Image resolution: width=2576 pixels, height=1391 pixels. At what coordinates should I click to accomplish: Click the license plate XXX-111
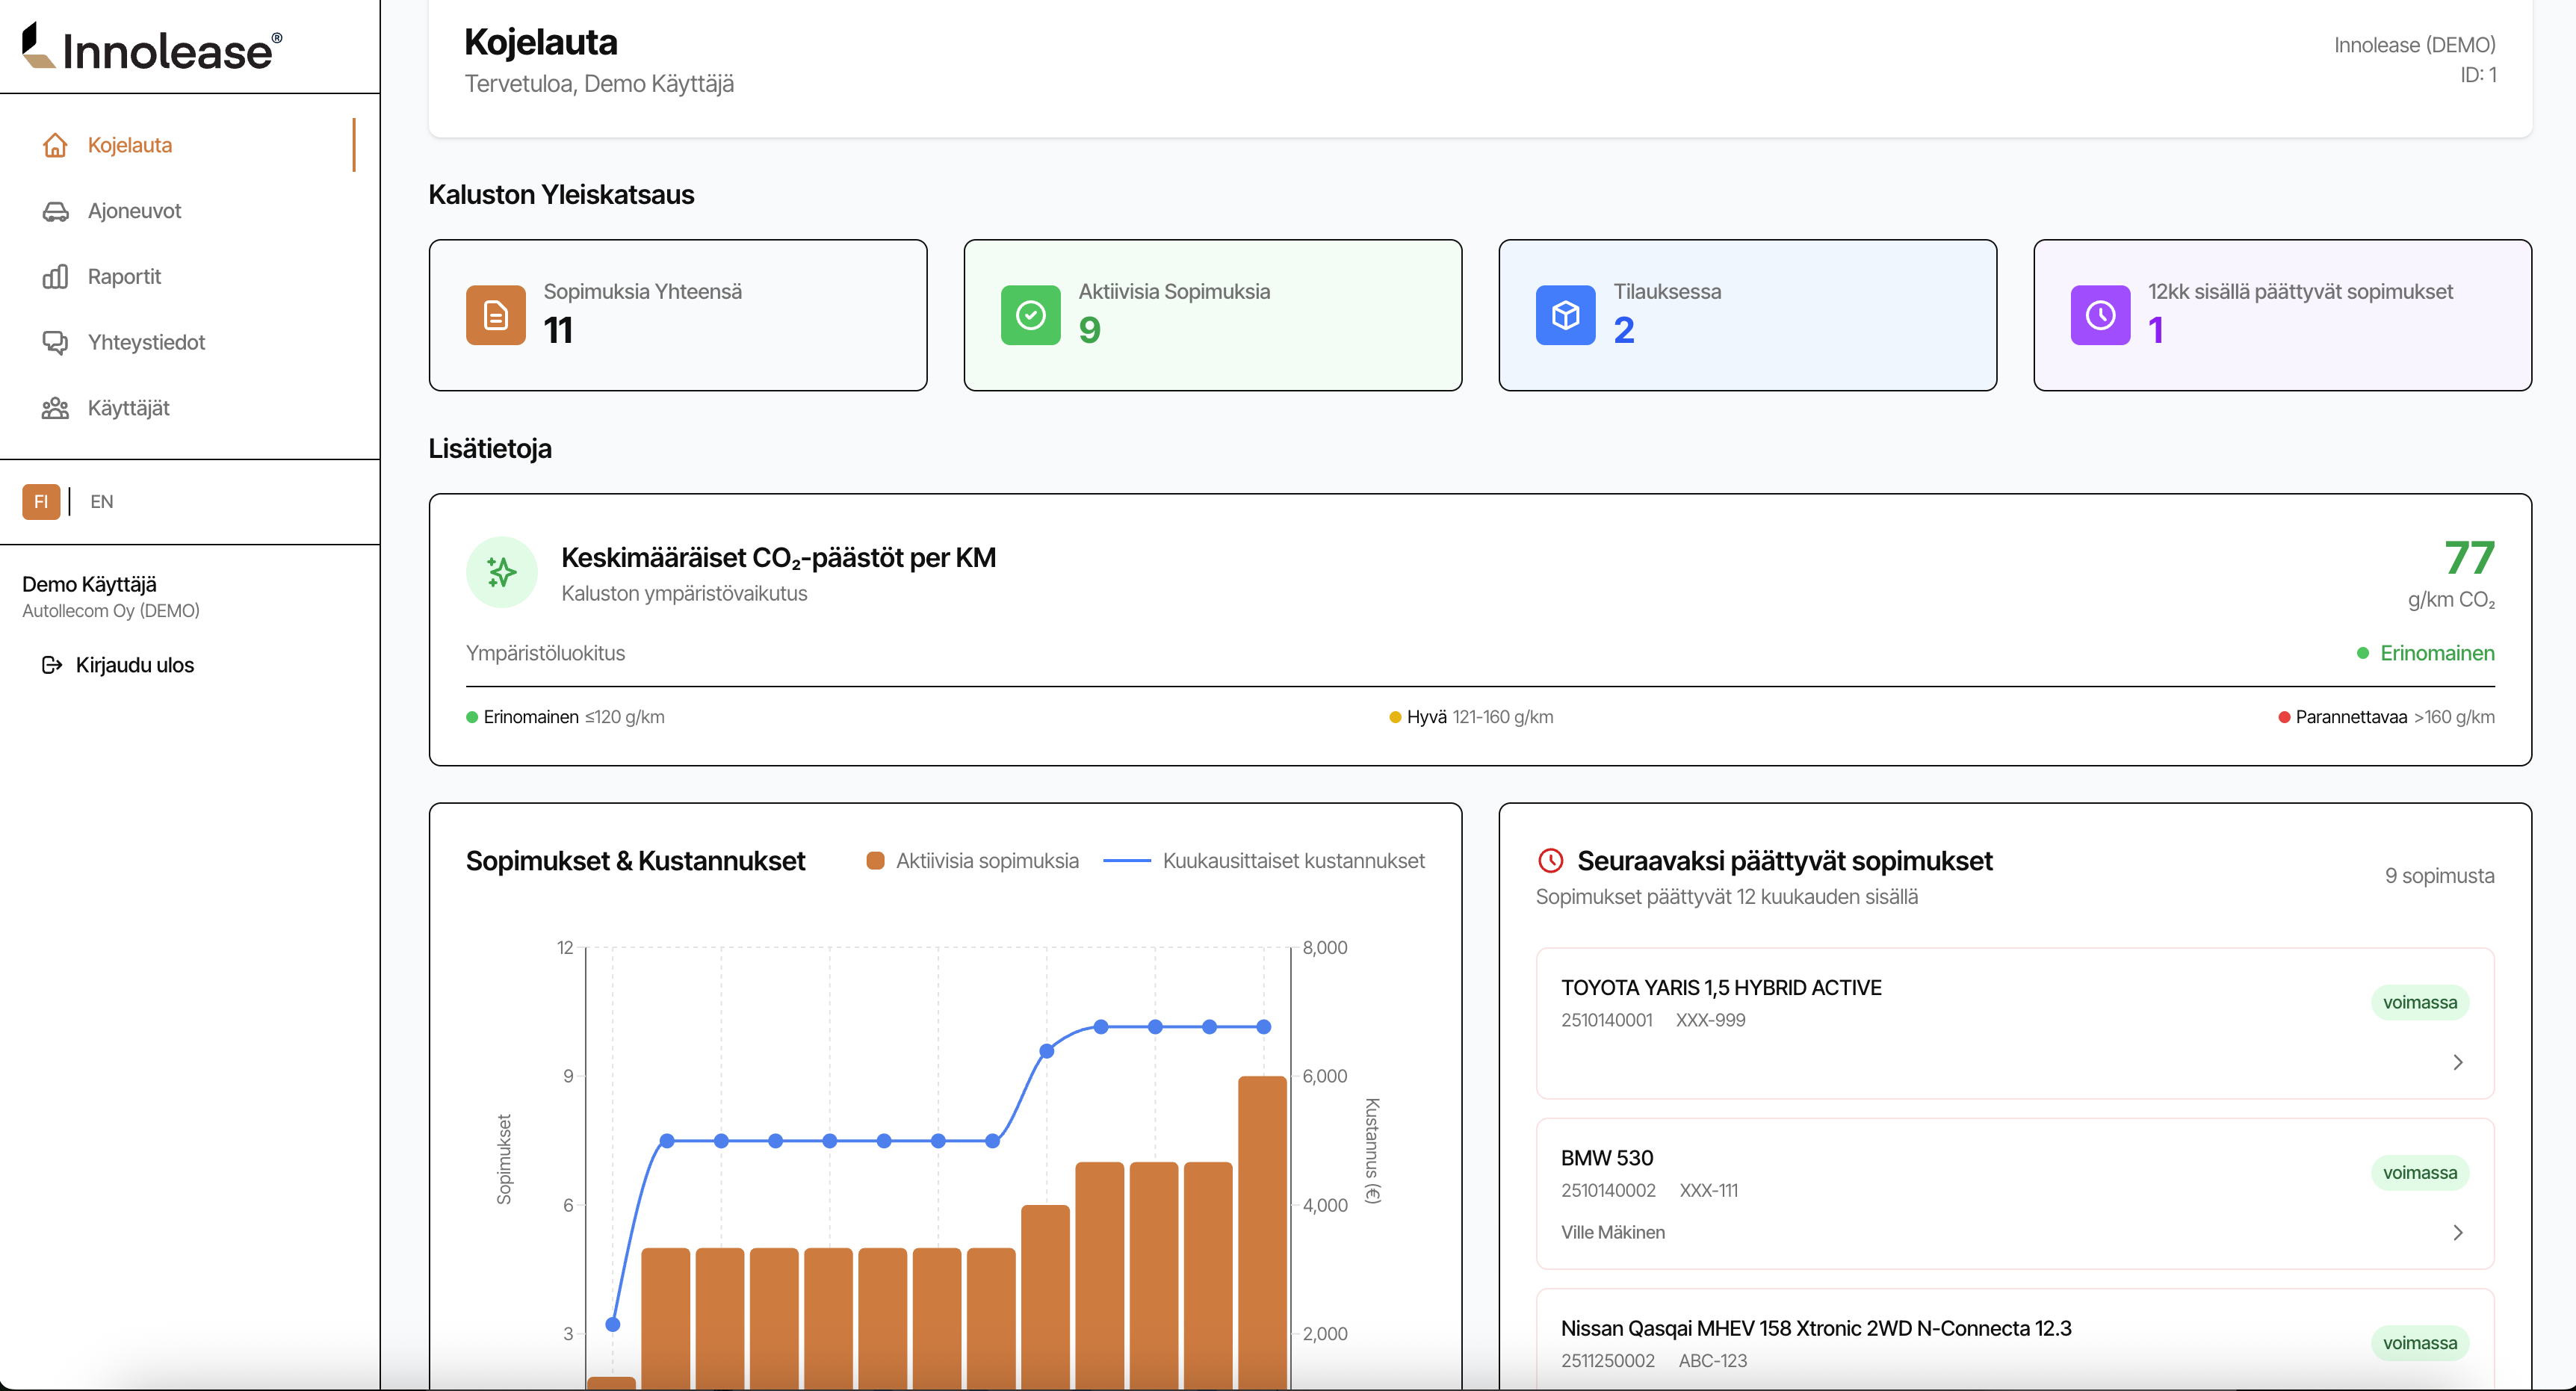pos(1709,1190)
